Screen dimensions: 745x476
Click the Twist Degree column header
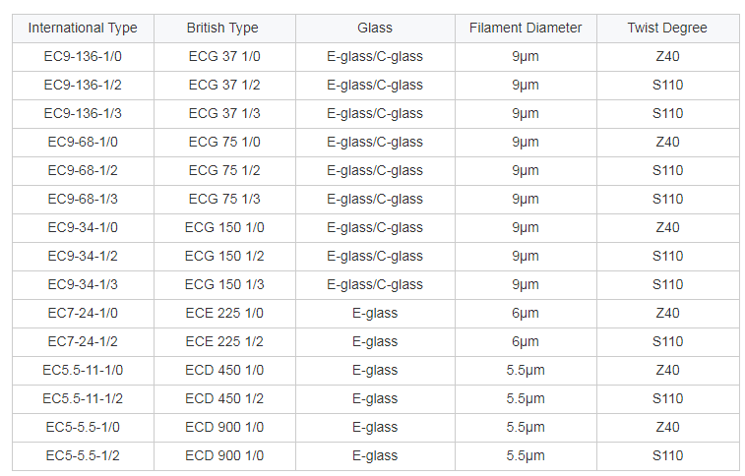click(x=667, y=28)
